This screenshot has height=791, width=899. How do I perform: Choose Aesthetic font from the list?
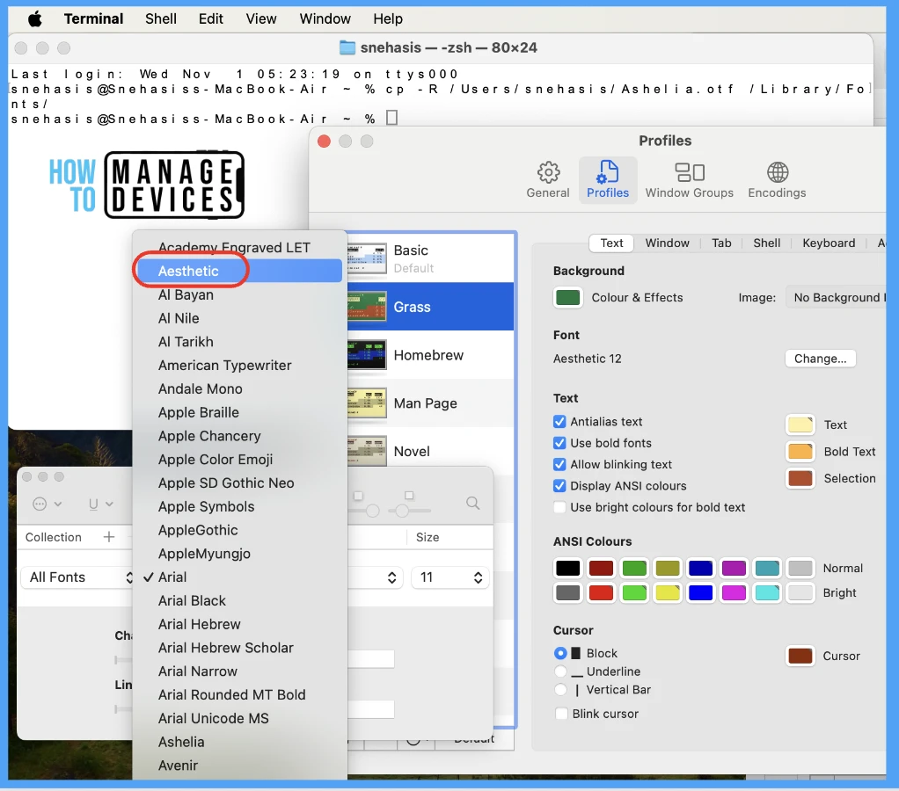click(239, 271)
